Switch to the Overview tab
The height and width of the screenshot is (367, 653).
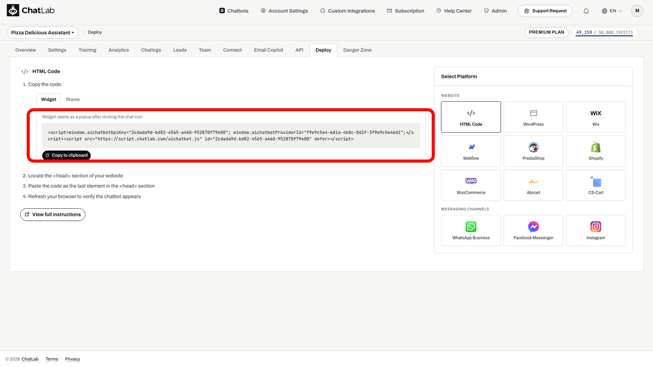pyautogui.click(x=26, y=50)
